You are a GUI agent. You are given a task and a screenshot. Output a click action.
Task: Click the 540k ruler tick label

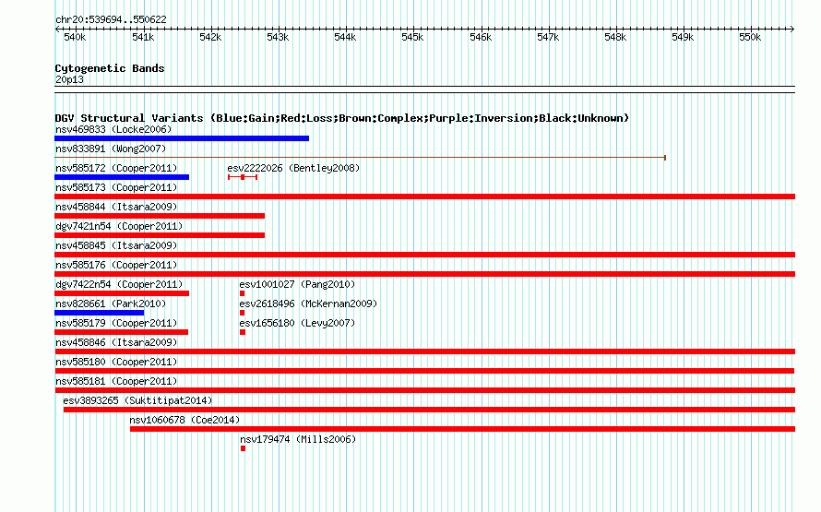tap(75, 37)
